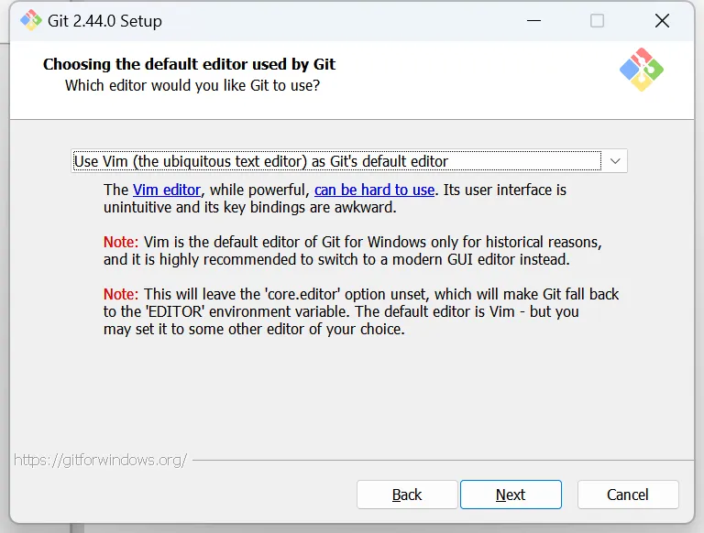Image resolution: width=704 pixels, height=533 pixels.
Task: Click the Git logo in the header
Action: pos(642,70)
